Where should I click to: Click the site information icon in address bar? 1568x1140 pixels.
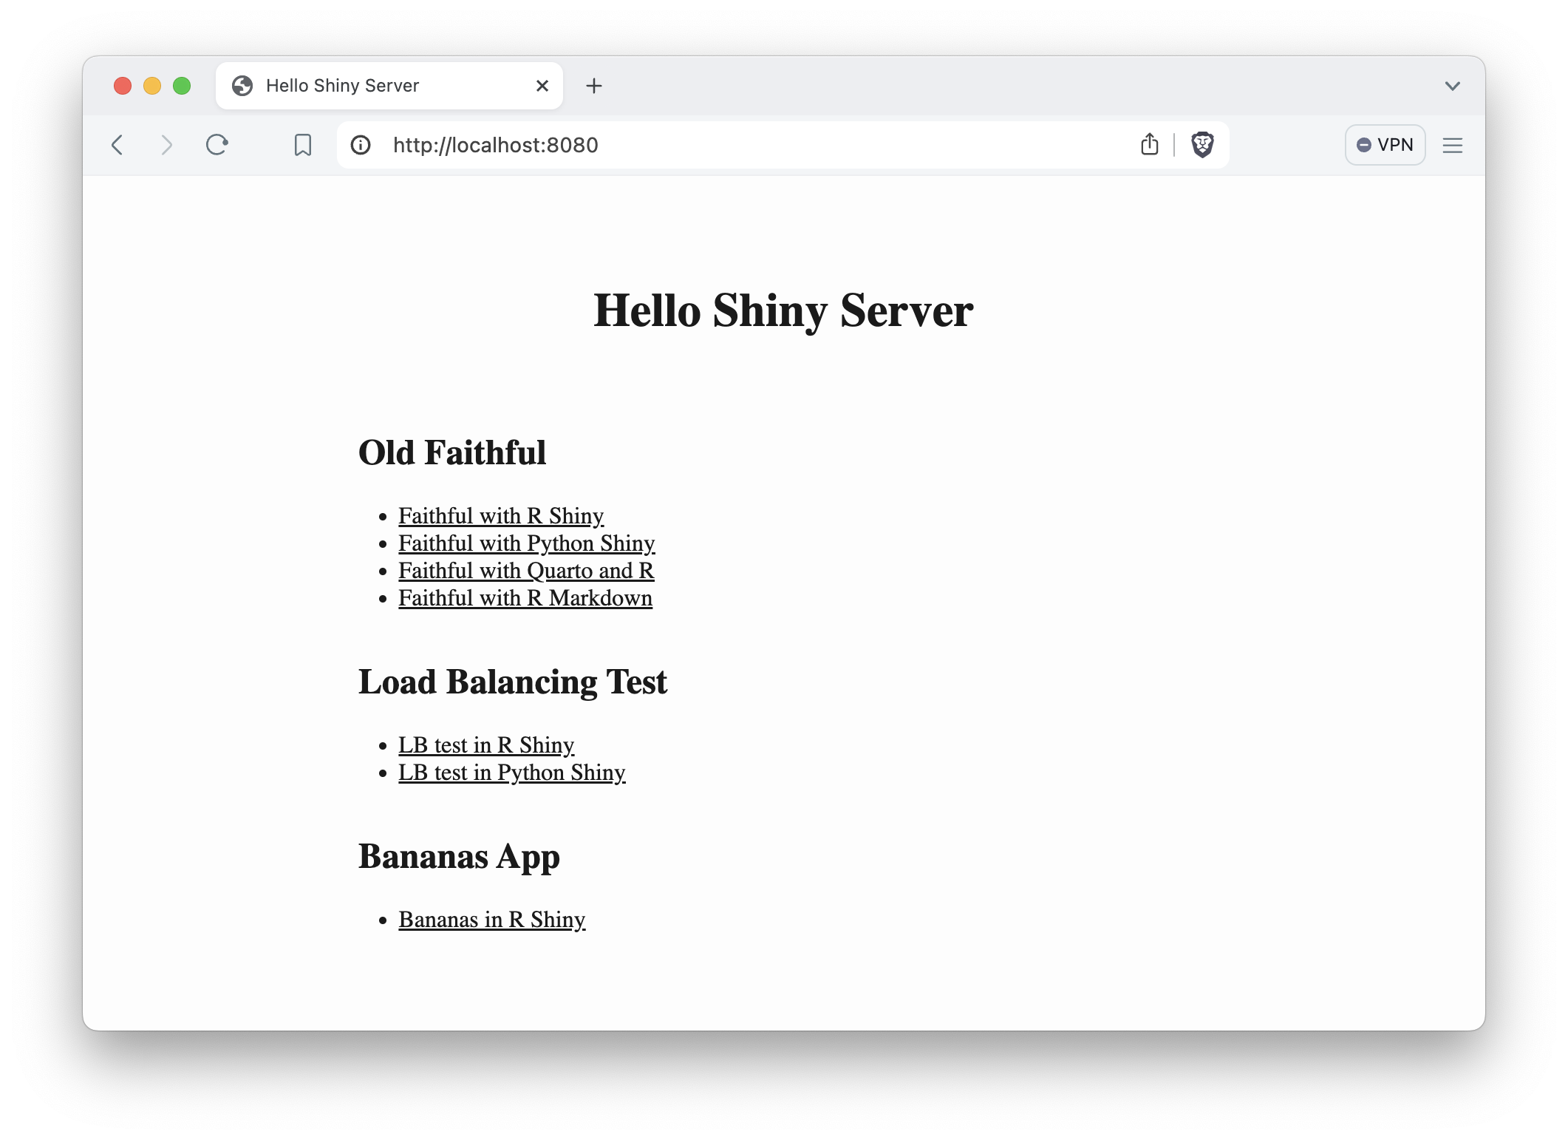point(361,145)
